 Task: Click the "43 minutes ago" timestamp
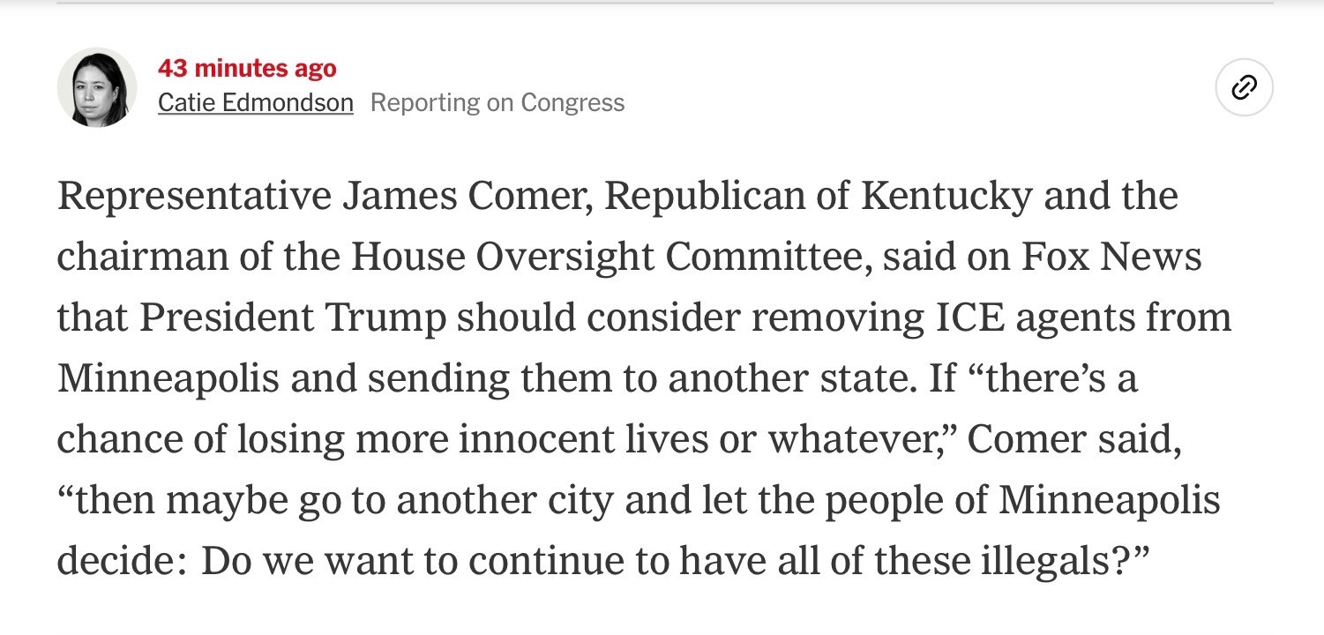(247, 68)
